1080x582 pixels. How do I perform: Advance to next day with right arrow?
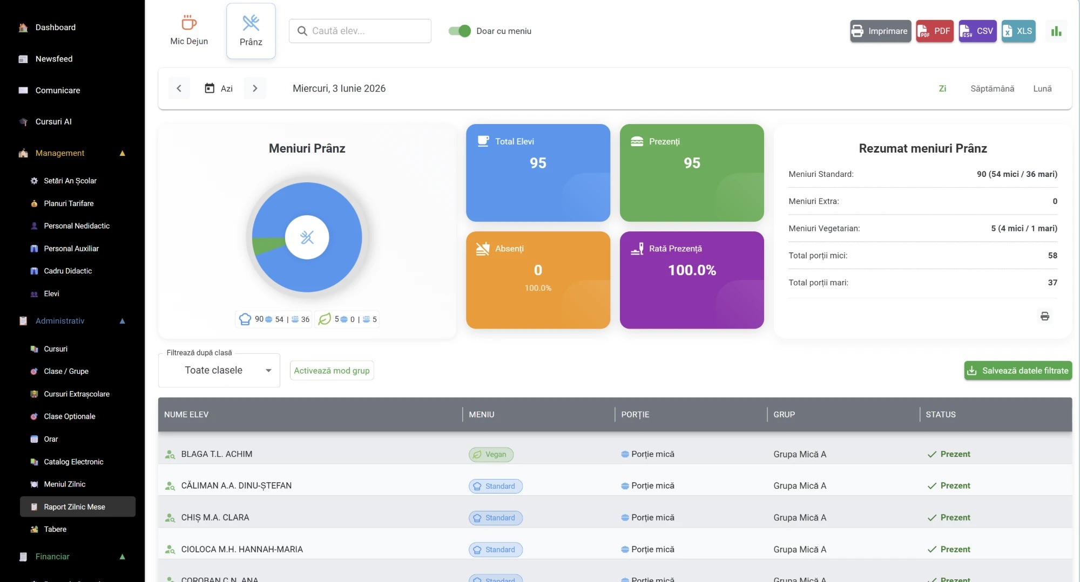(255, 88)
